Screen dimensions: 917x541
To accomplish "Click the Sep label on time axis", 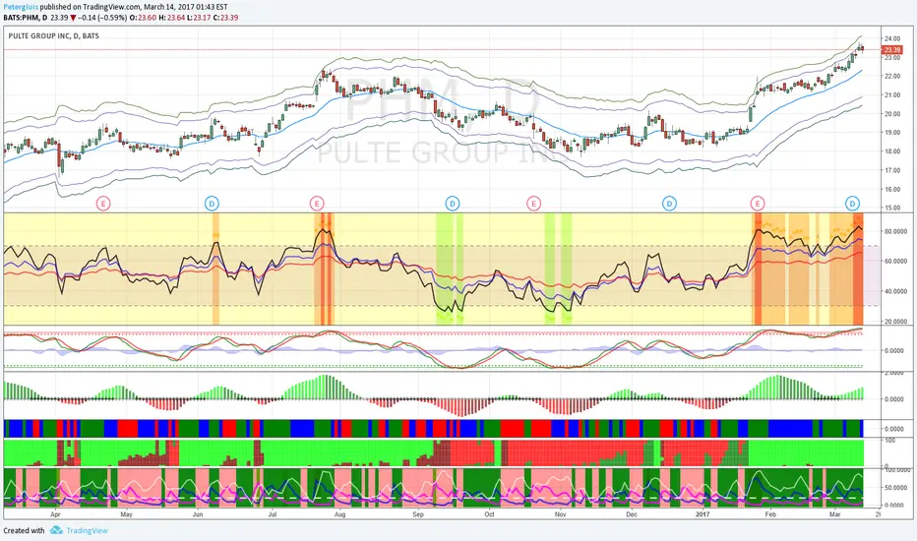I will click(417, 514).
